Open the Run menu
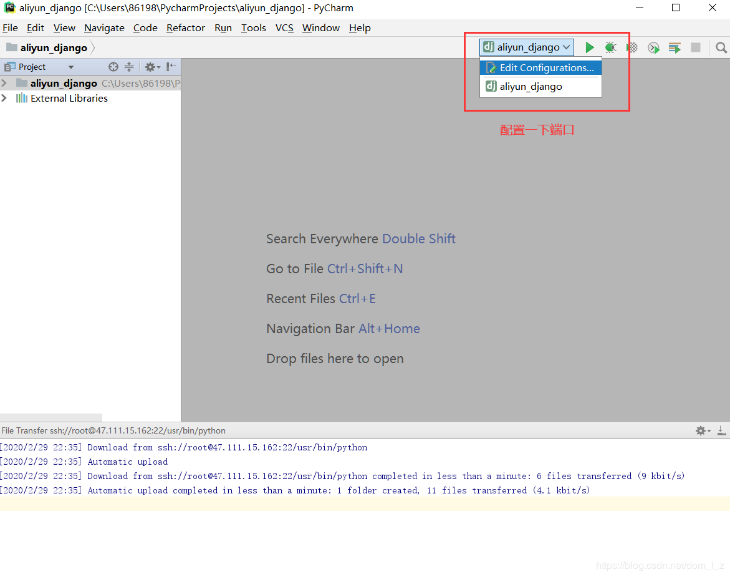Image resolution: width=730 pixels, height=577 pixels. pyautogui.click(x=223, y=28)
